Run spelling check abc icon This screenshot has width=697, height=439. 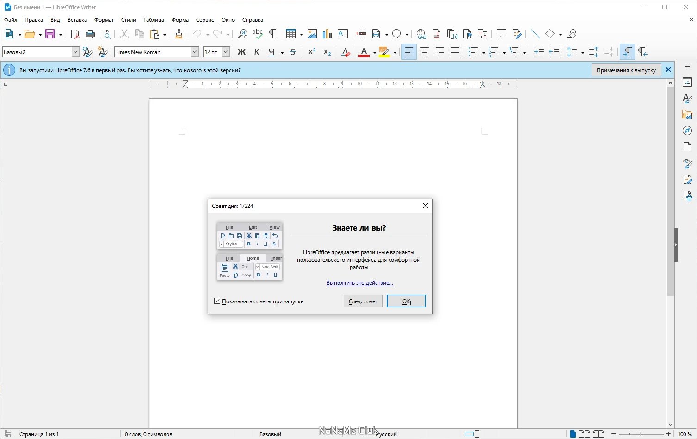258,34
